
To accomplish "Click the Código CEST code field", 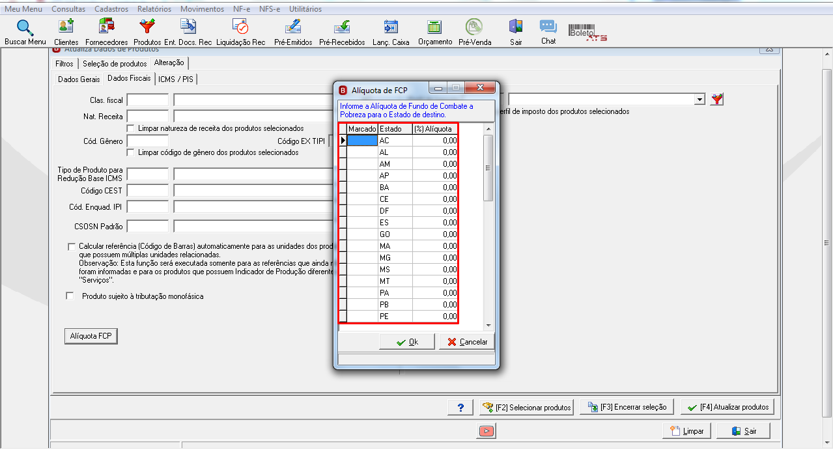I will coord(148,190).
